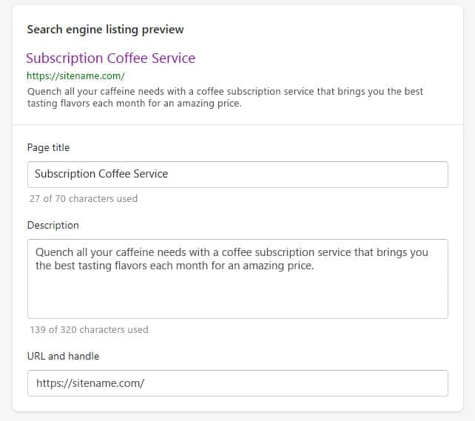The width and height of the screenshot is (475, 421).
Task: Click the 'Search engine listing preview' heading
Action: 105,30
